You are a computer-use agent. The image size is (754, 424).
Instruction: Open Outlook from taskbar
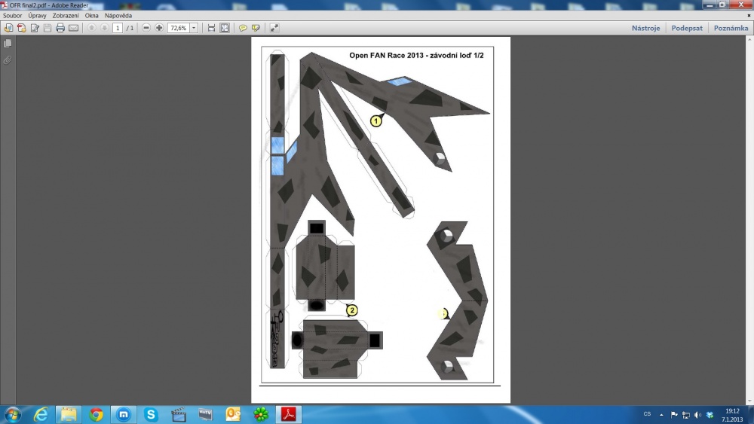tap(233, 414)
